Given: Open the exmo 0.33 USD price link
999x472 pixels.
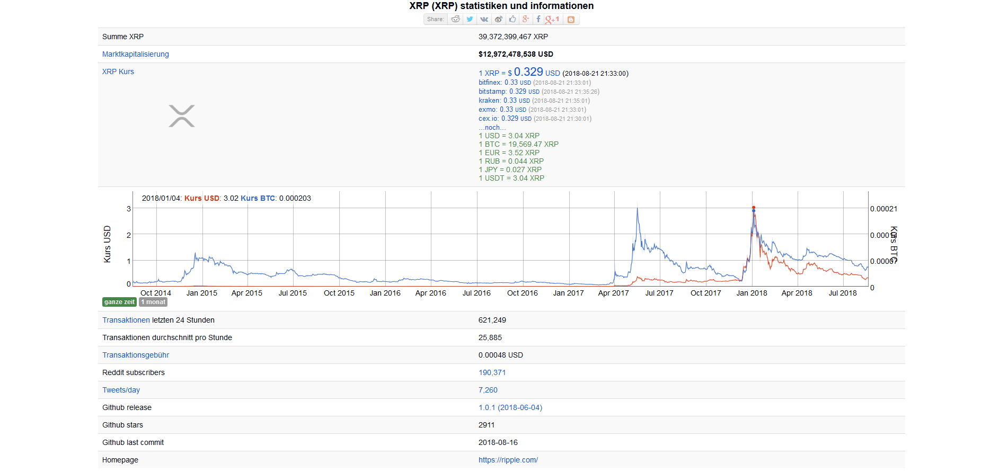Looking at the screenshot, I should 502,110.
